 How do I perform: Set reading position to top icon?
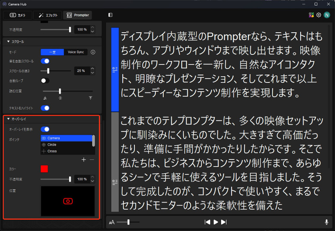90,98
